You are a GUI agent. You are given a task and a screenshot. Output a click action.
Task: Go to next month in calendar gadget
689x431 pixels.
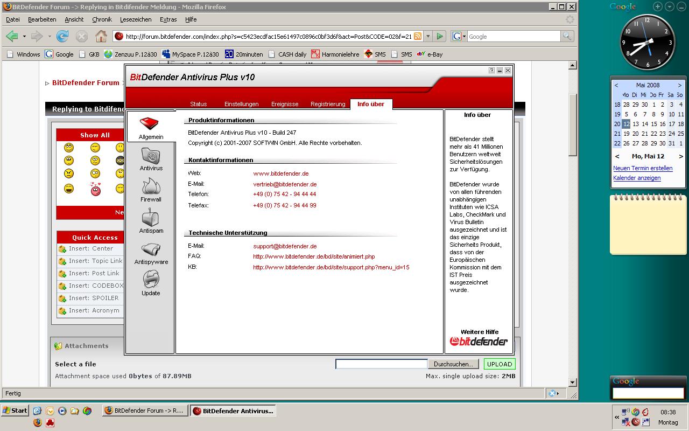[680, 85]
